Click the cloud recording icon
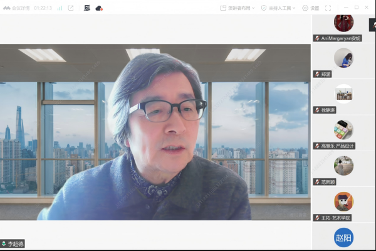The image size is (376, 251). click(99, 8)
